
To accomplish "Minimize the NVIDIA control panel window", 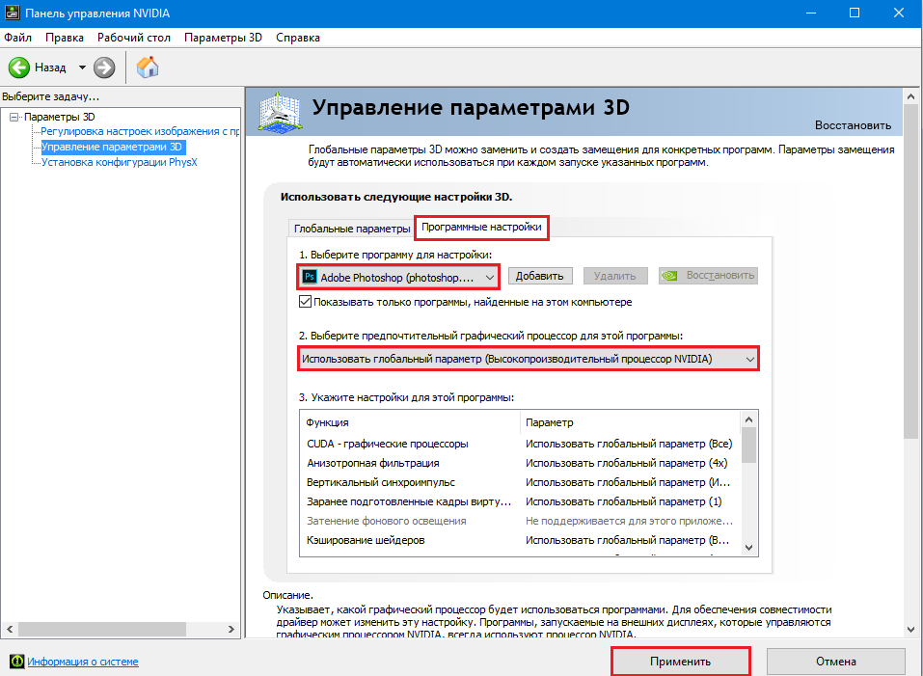I will pos(811,13).
